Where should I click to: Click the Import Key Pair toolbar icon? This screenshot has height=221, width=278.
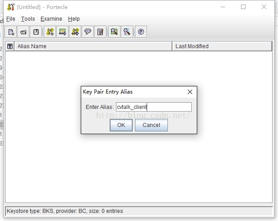click(75, 32)
